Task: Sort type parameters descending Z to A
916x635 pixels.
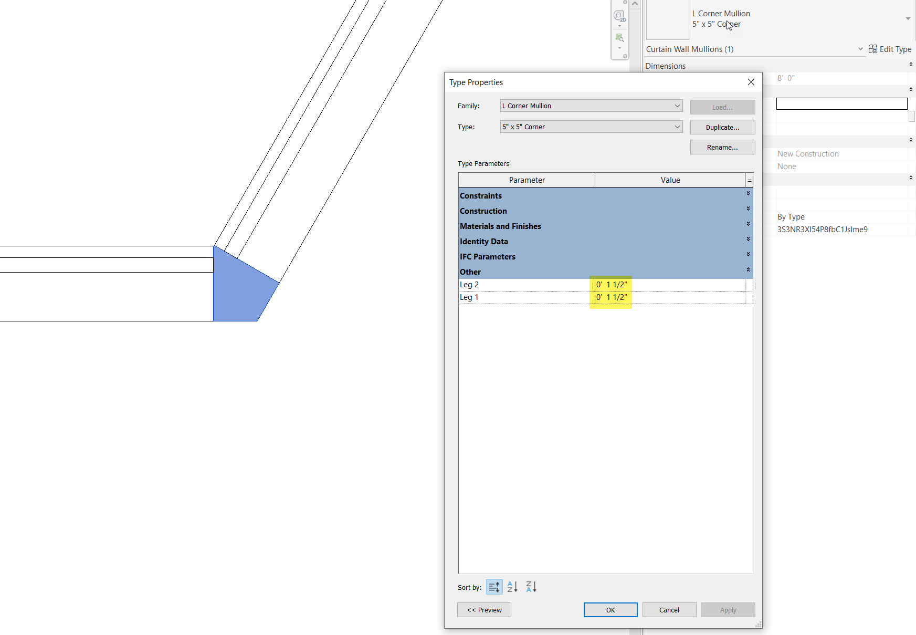Action: (531, 587)
